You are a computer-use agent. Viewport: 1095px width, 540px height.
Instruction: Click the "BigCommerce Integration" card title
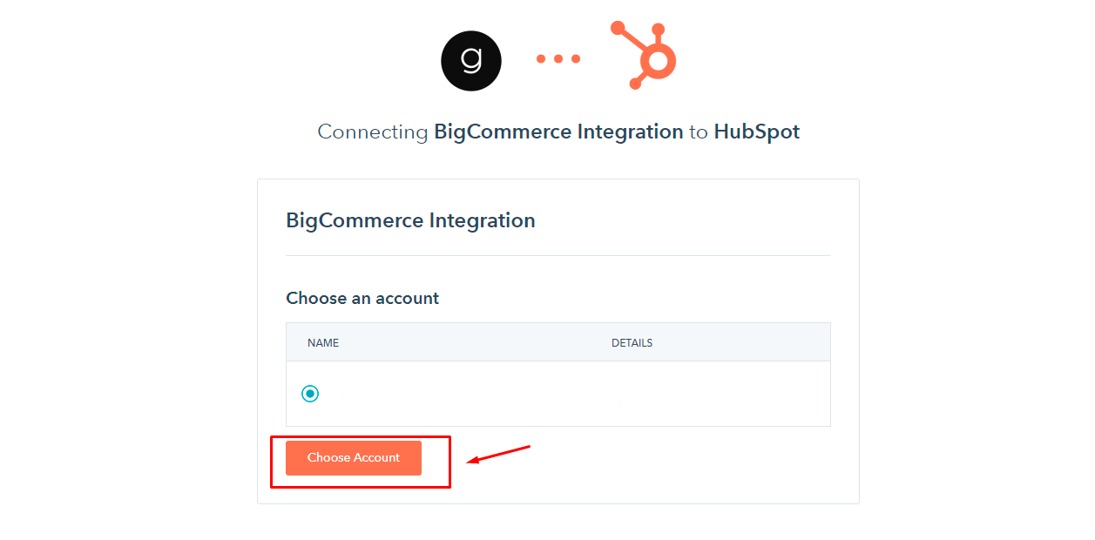[410, 220]
